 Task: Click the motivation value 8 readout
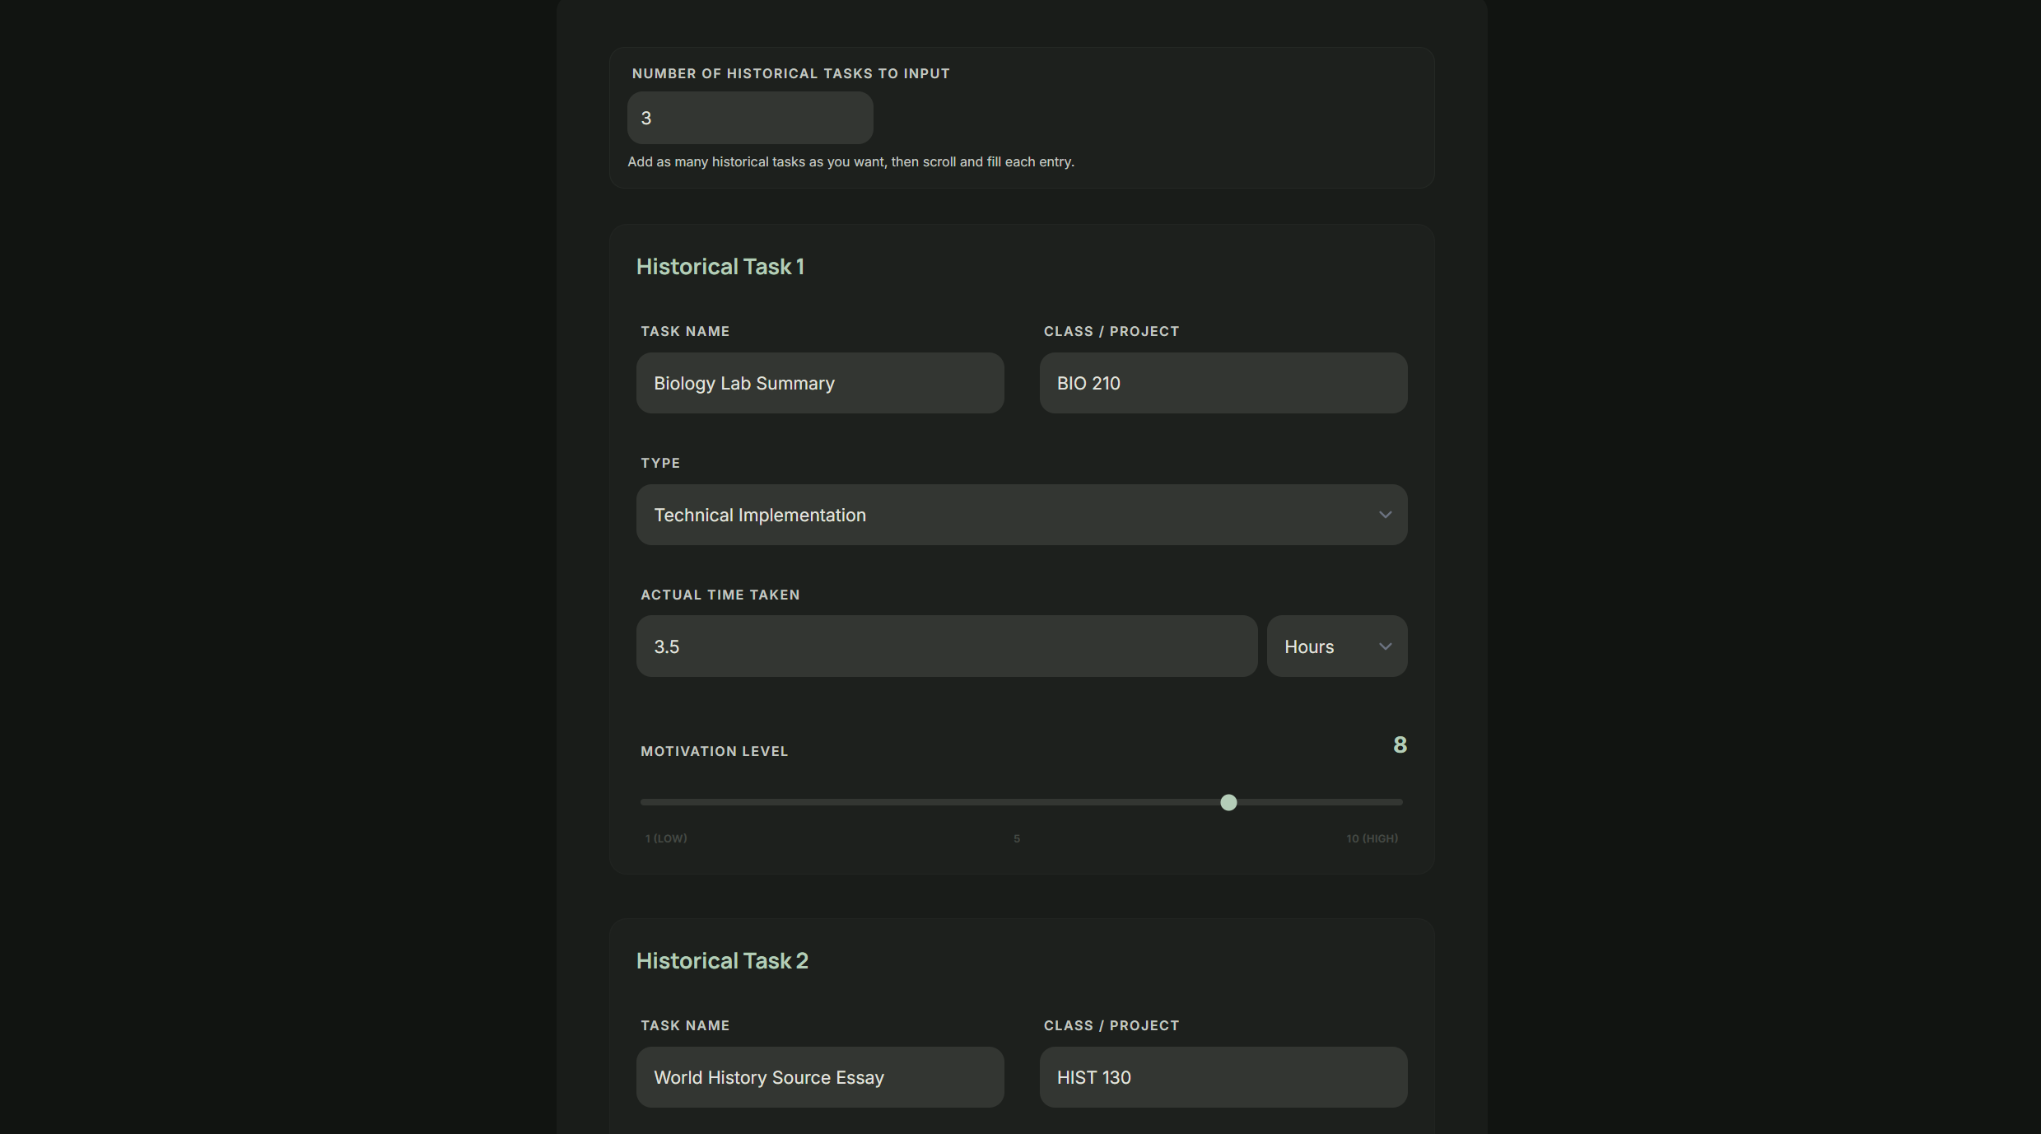coord(1399,745)
